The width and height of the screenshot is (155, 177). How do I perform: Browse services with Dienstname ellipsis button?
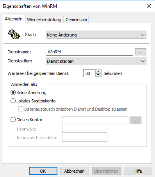coord(141,52)
